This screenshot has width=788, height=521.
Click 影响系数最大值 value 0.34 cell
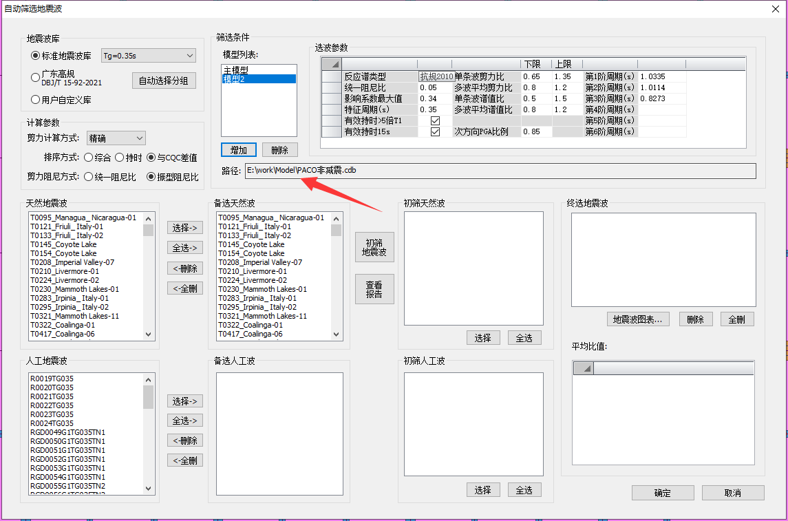coord(435,98)
